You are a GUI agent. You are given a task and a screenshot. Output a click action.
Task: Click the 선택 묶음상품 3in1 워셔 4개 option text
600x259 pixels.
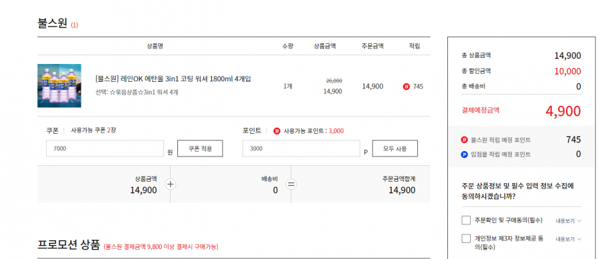[x=137, y=92]
